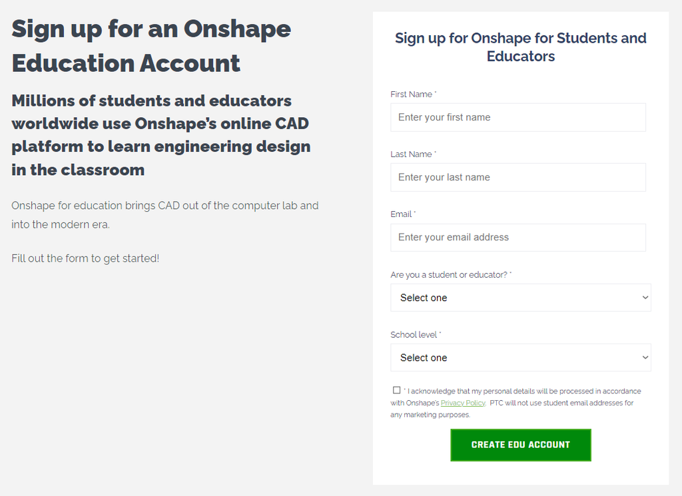Tick the personal details acknowledgment checkbox
The height and width of the screenshot is (496, 682).
coord(397,390)
